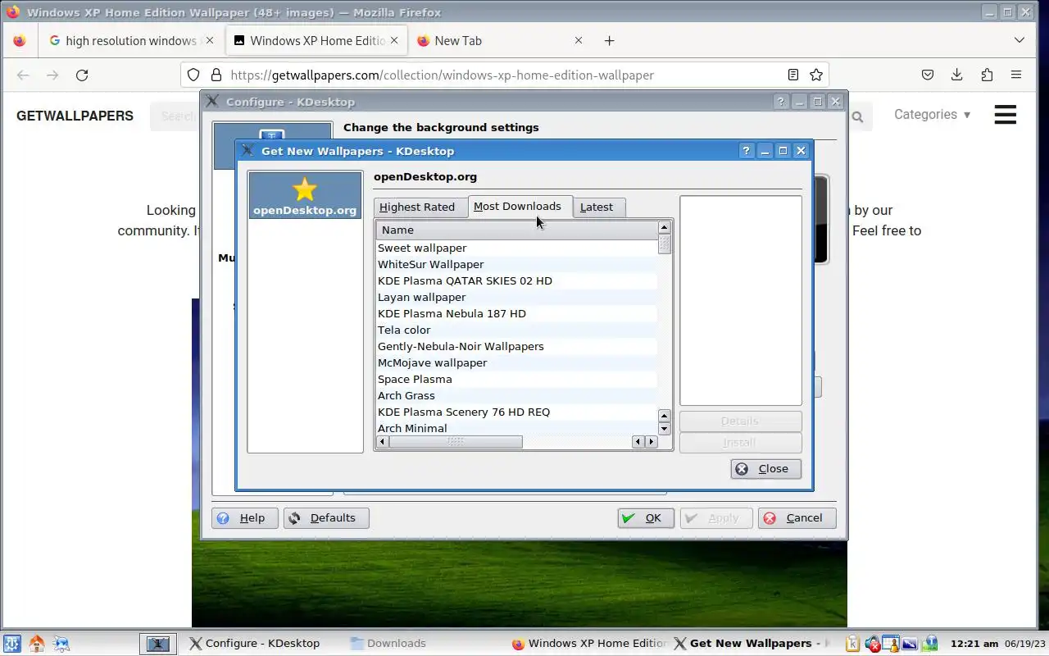Open the website hamburger menu icon
The image size is (1049, 656).
point(1006,115)
